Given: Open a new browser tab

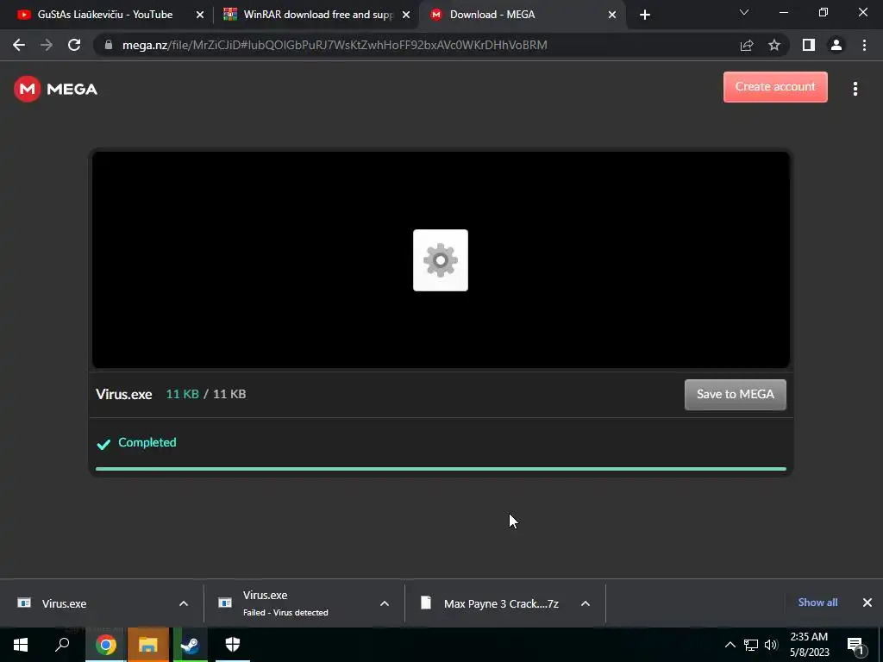Looking at the screenshot, I should (x=645, y=15).
